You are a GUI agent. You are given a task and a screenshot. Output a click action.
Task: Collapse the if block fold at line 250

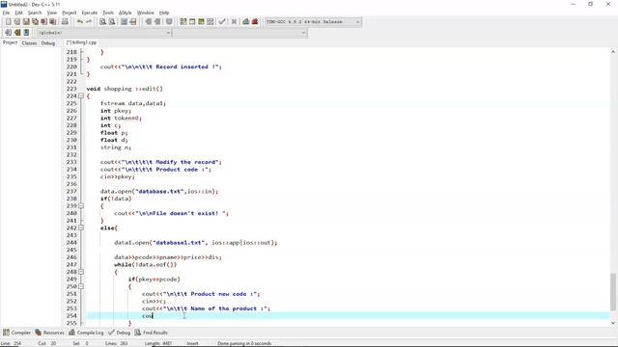(81, 286)
